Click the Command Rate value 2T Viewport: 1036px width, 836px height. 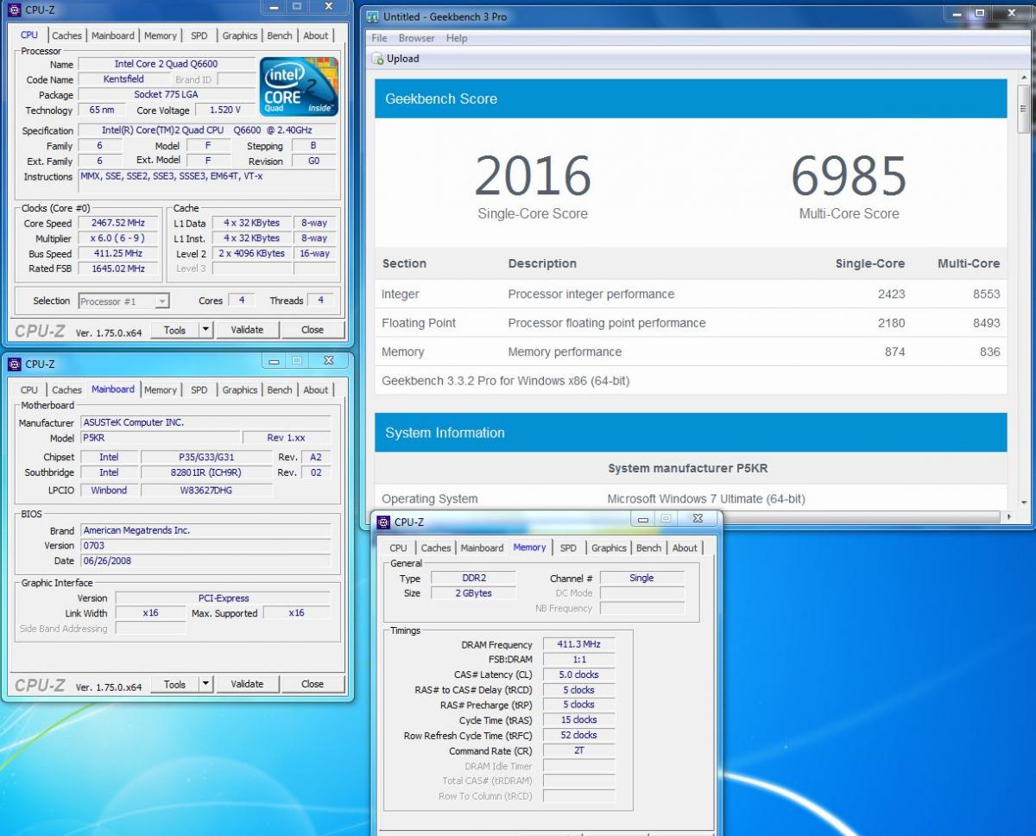(579, 751)
